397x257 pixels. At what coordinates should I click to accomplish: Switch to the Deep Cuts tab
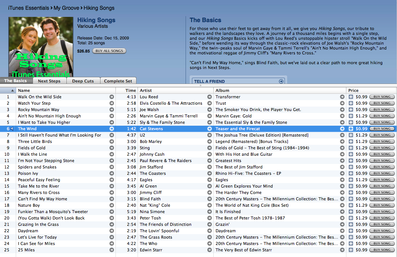tap(83, 81)
